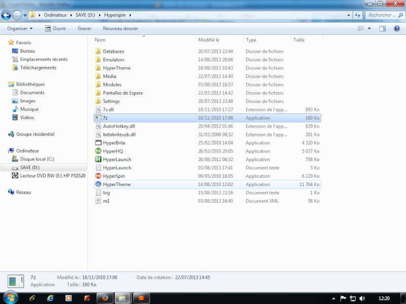Image resolution: width=406 pixels, height=304 pixels.
Task: Change view layout icon
Action: [x=361, y=28]
